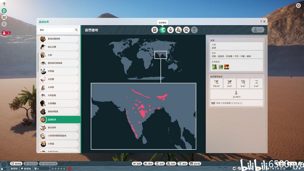Click the greyed circular icon in left sidebar

pos(4,24)
